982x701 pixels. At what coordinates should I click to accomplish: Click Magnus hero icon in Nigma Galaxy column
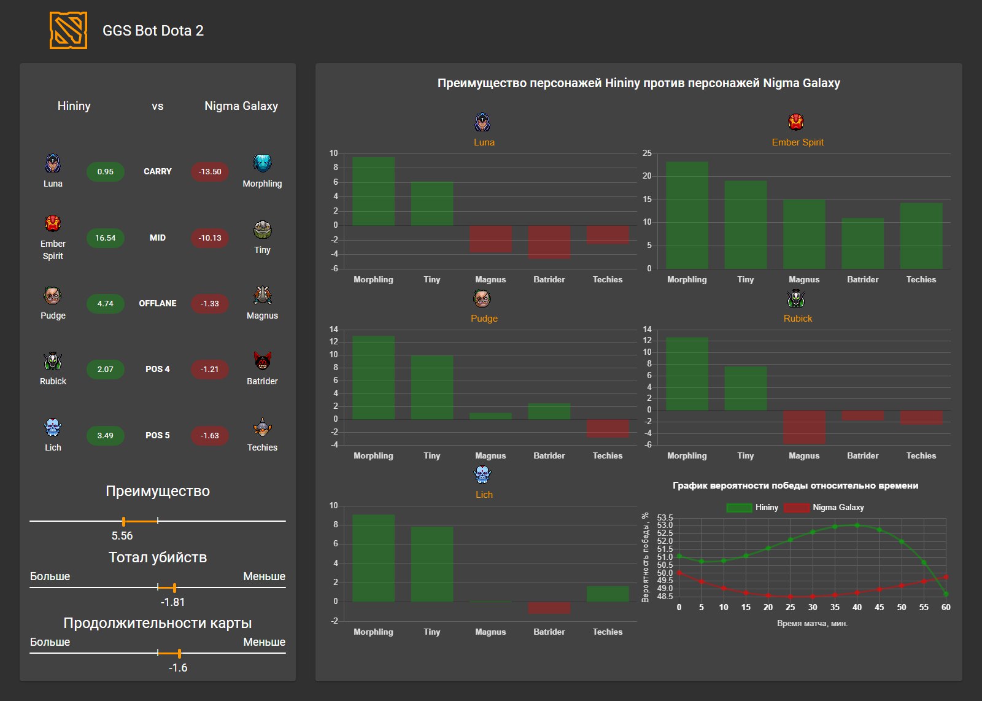pos(262,295)
